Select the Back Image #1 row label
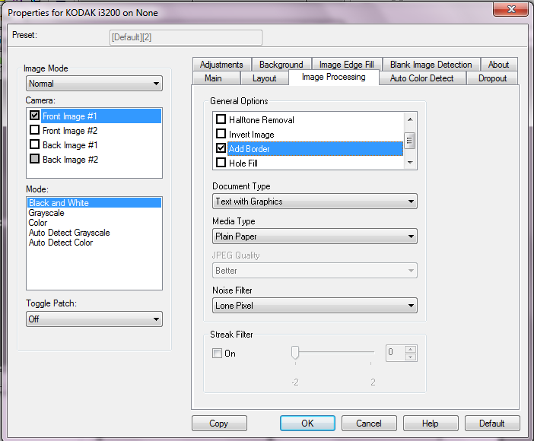Image resolution: width=534 pixels, height=441 pixels. [x=70, y=145]
